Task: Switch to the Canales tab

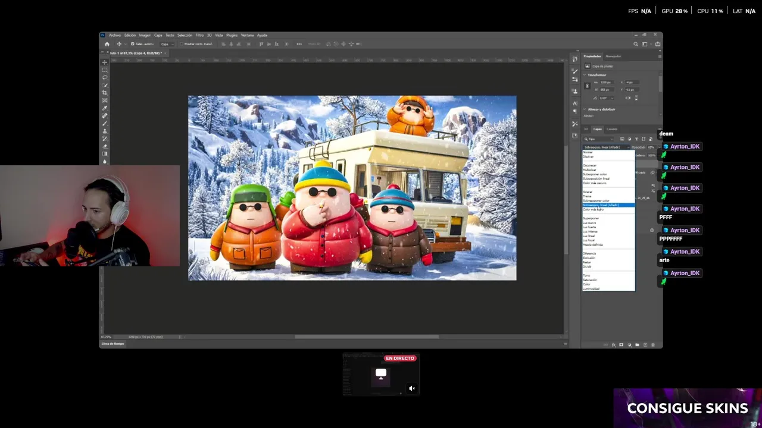Action: coord(612,129)
